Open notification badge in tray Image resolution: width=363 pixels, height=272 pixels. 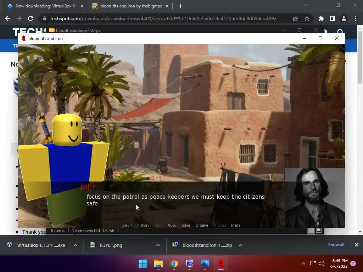[353, 263]
